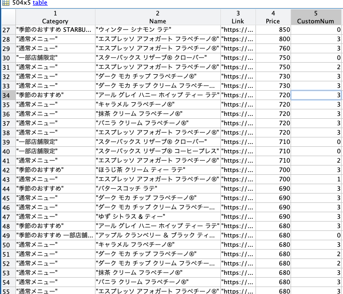This screenshot has width=343, height=294.
Task: Click Price cell 800 in row 28
Action: pyautogui.click(x=273, y=39)
